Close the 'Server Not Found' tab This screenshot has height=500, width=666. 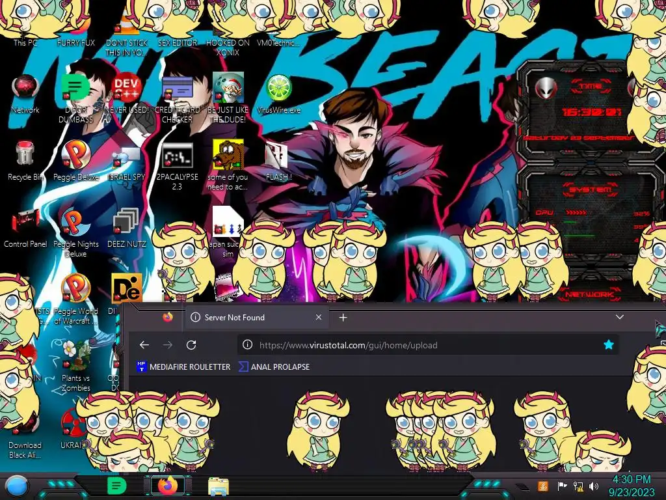click(x=319, y=317)
